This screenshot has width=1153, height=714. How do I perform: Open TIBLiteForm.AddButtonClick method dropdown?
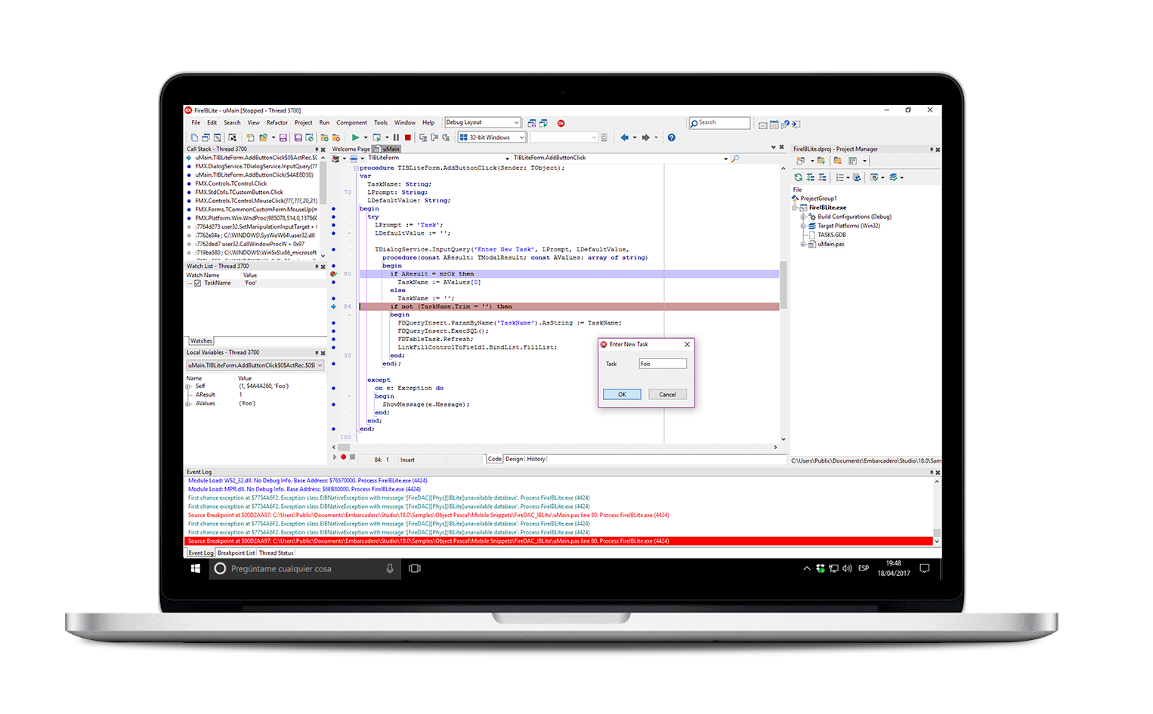pos(725,158)
